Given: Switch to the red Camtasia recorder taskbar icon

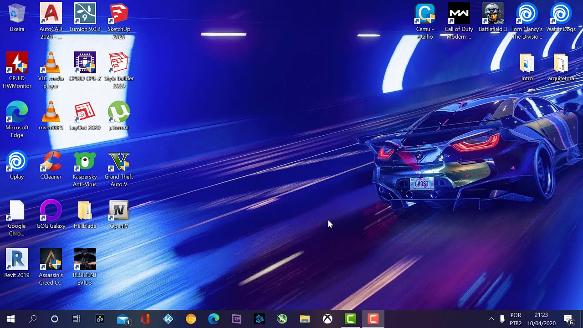Looking at the screenshot, I should pyautogui.click(x=373, y=319).
